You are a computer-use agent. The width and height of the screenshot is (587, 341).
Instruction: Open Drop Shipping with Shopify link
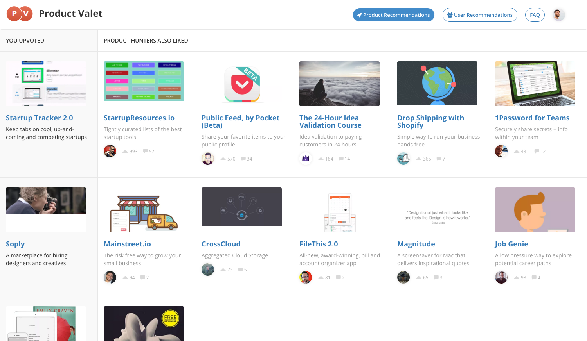430,121
